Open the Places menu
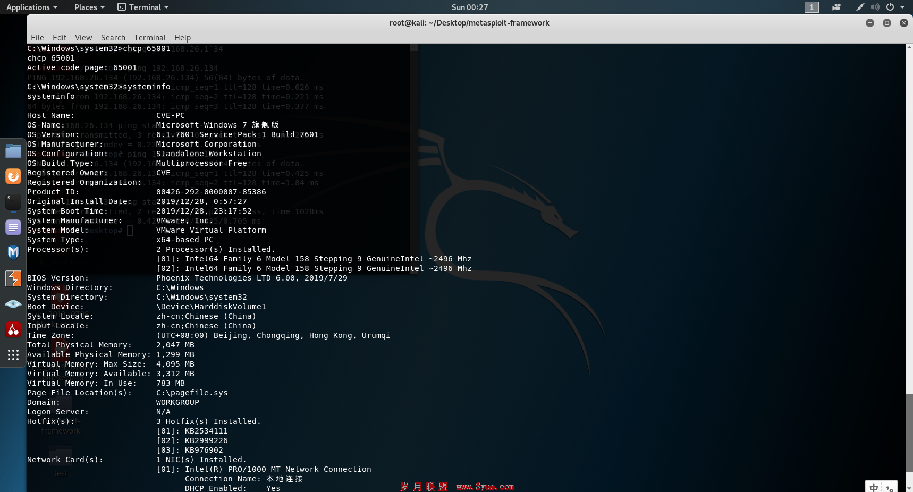 click(x=89, y=7)
